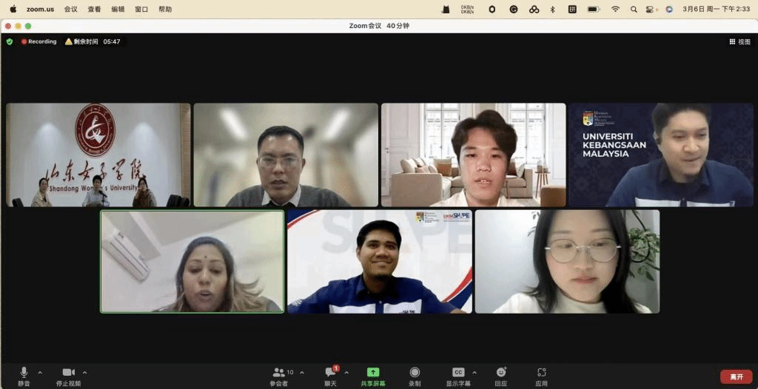Click the red leave (离开) button
The height and width of the screenshot is (389, 758).
pyautogui.click(x=736, y=376)
